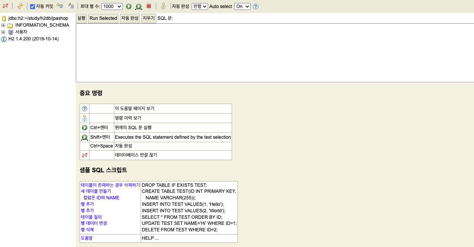Toggle the 자동 커밋 checkbox
474x247 pixels.
click(32, 6)
